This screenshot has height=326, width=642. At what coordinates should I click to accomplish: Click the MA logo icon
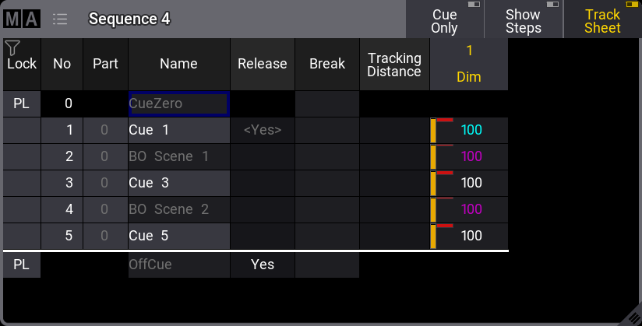21,19
